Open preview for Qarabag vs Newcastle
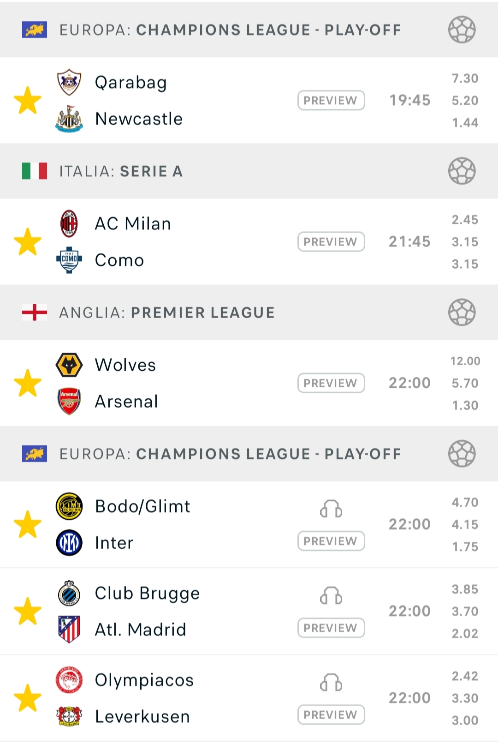This screenshot has height=745, width=498. [x=331, y=100]
